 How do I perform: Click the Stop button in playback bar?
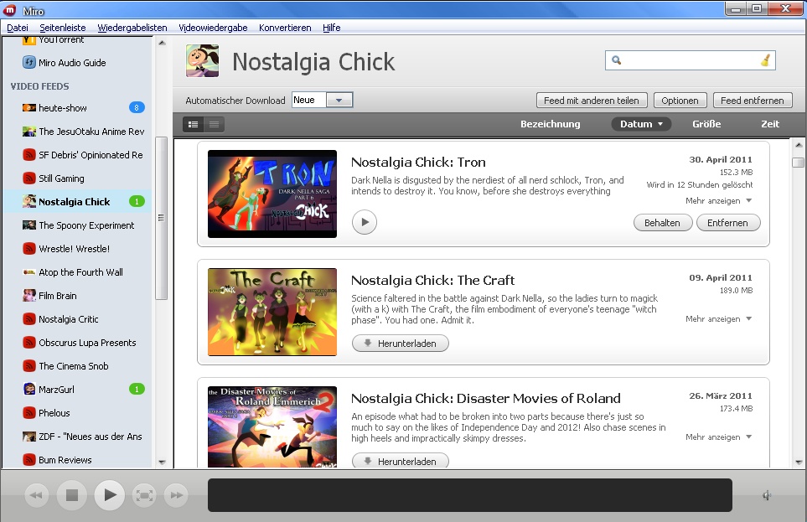[x=72, y=495]
